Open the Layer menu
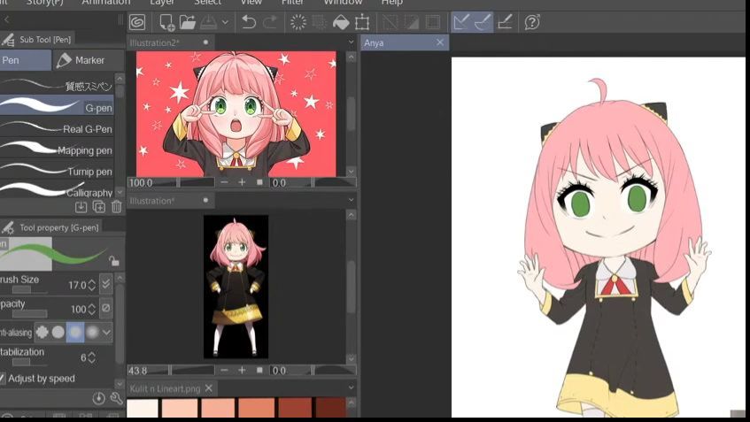Viewport: 750px width, 422px height. pos(162,3)
